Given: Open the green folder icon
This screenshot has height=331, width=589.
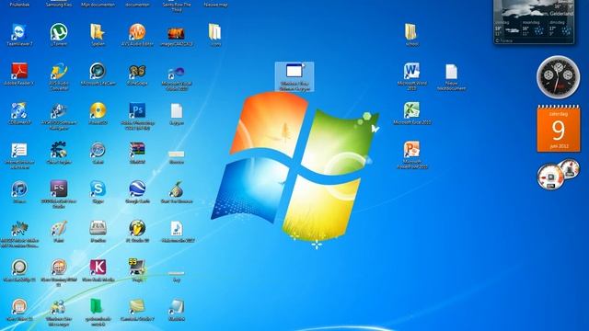Looking at the screenshot, I should pos(97,306).
